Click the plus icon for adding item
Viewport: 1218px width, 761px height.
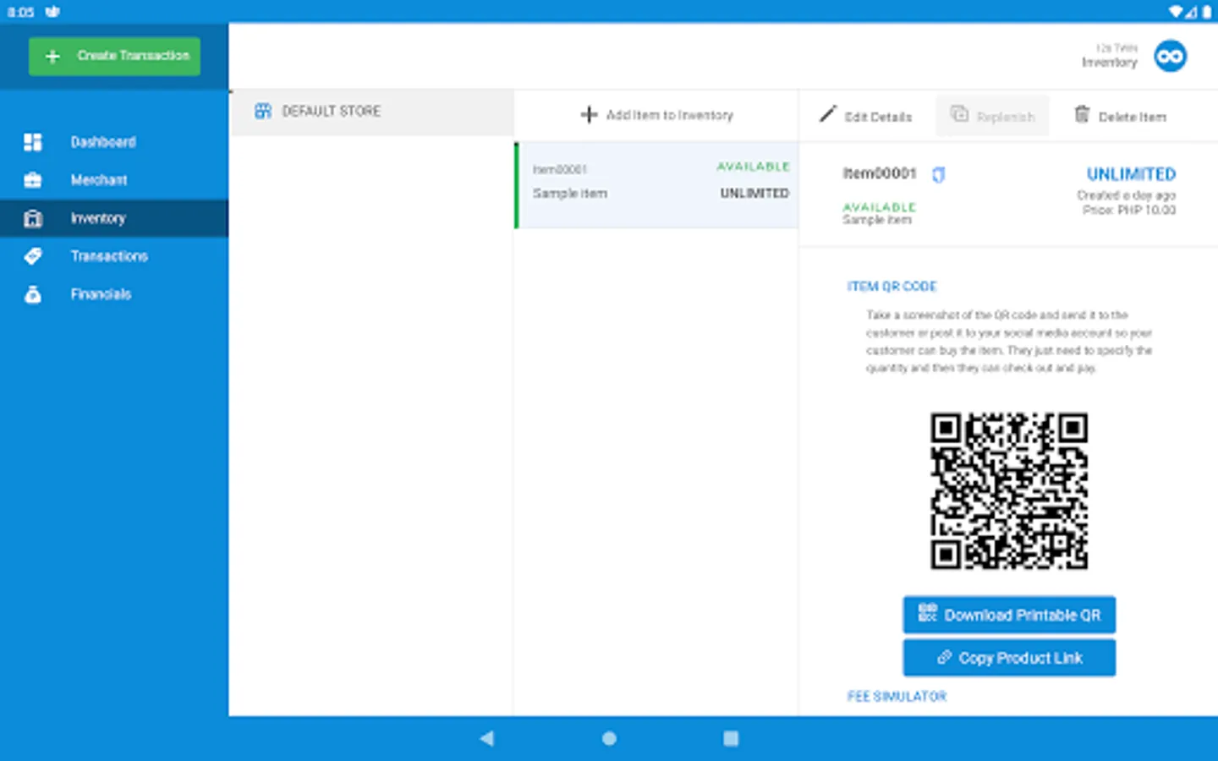click(589, 114)
